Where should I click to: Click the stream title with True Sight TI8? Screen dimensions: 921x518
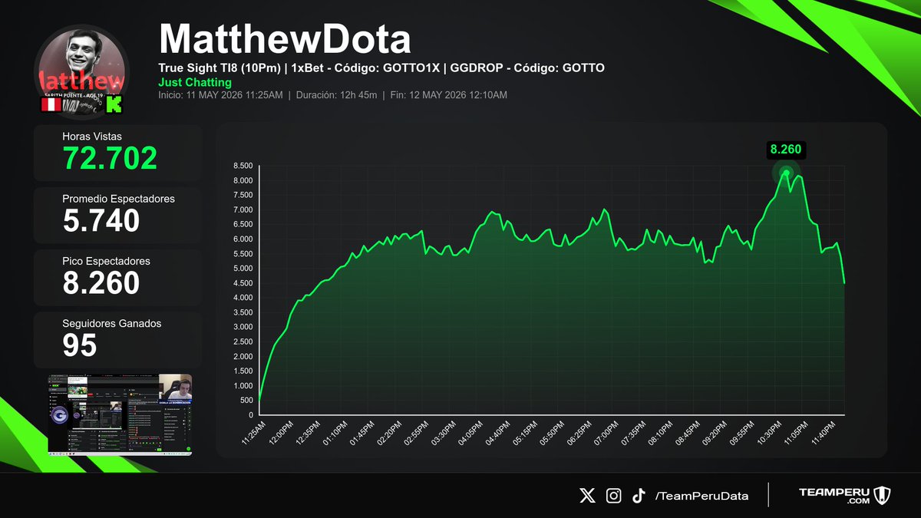coord(381,68)
